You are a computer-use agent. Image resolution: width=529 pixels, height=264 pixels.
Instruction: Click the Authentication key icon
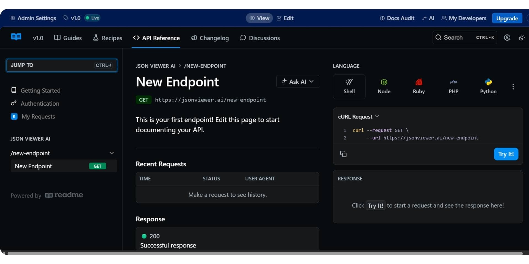point(14,103)
